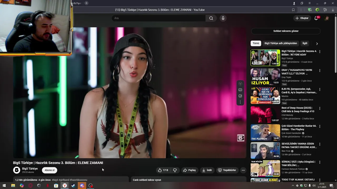This screenshot has width=337, height=189.
Task: Open 4. Bölüm İKİ YENİ ADAY thumbnail
Action: click(x=265, y=58)
